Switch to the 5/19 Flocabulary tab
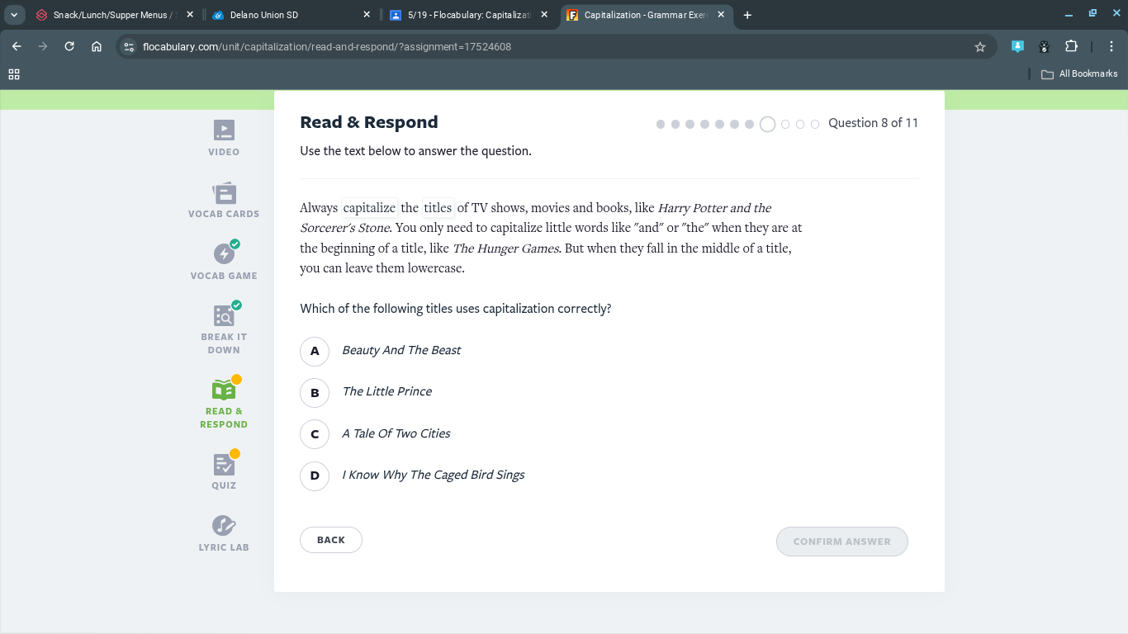 point(467,15)
